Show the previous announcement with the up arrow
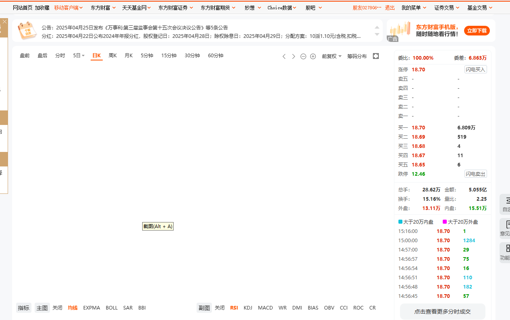 coord(377,27)
